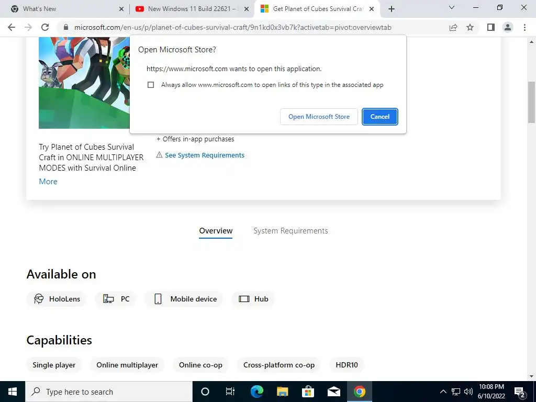
Task: Open the Windows Start menu
Action: 13,392
